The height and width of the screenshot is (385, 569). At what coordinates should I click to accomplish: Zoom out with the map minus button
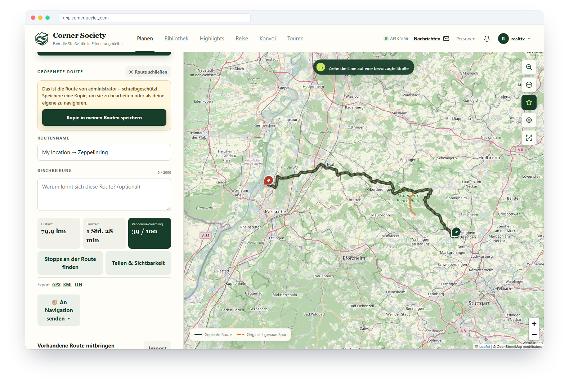tap(534, 335)
